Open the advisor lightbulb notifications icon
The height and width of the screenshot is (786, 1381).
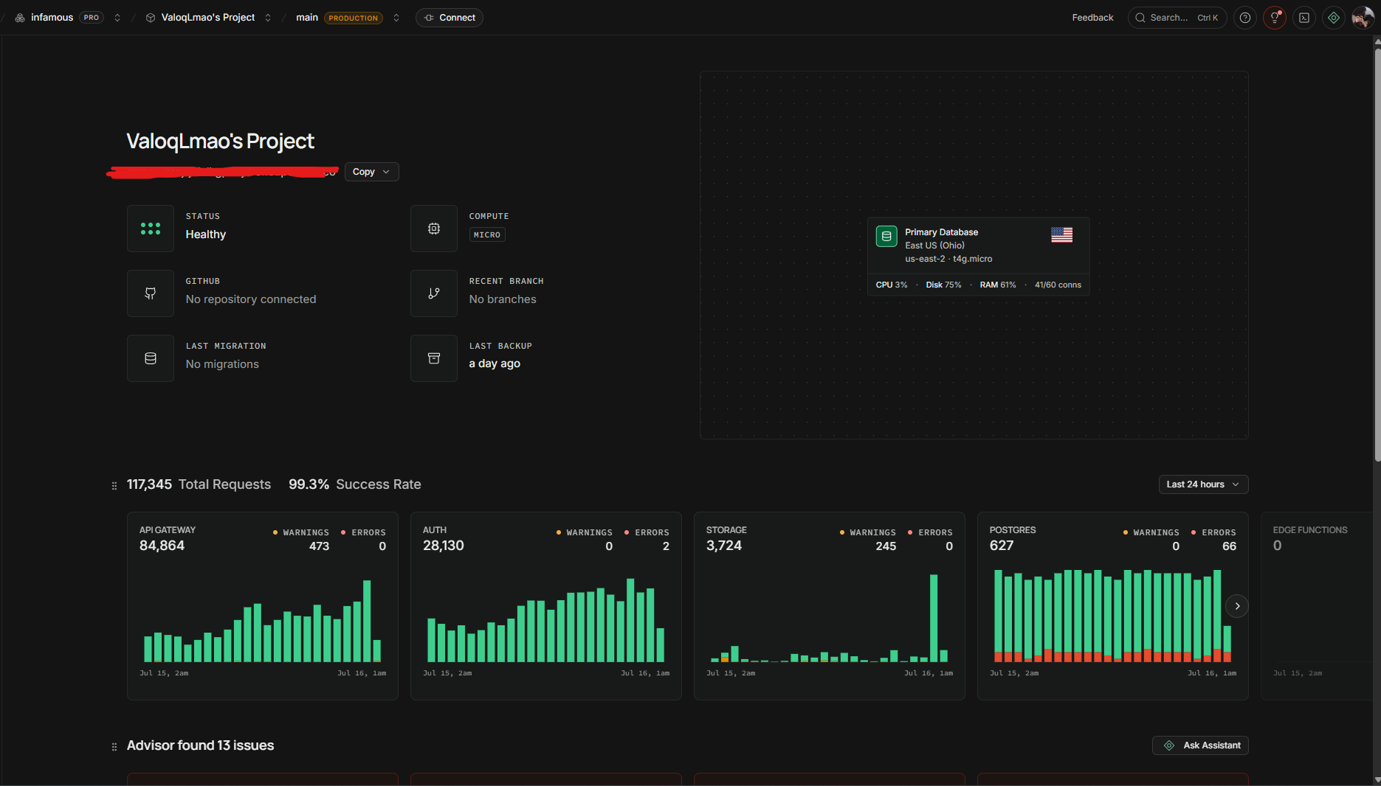coord(1275,18)
